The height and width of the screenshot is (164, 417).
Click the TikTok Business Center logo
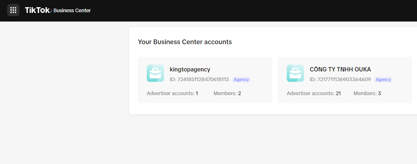(x=58, y=10)
